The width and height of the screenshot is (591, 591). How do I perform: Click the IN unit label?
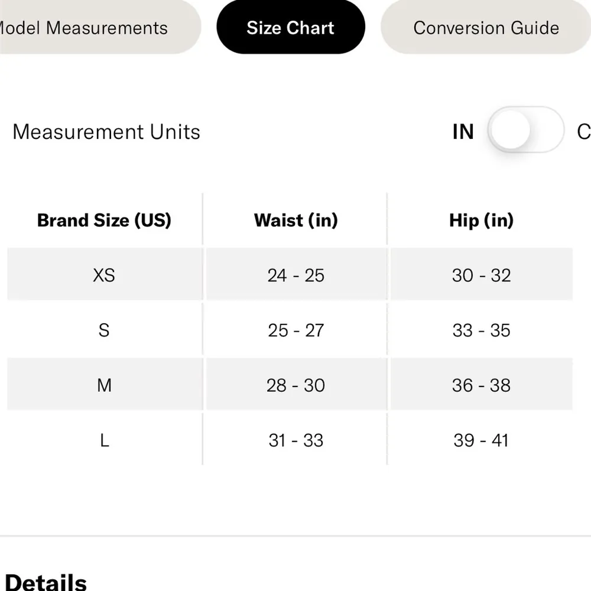click(x=463, y=132)
